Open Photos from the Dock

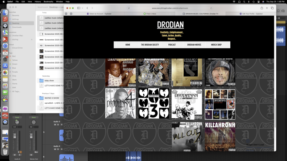pos(5,72)
